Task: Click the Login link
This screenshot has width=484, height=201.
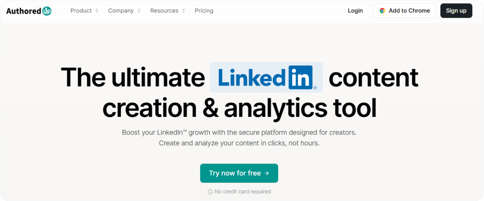Action: 355,11
